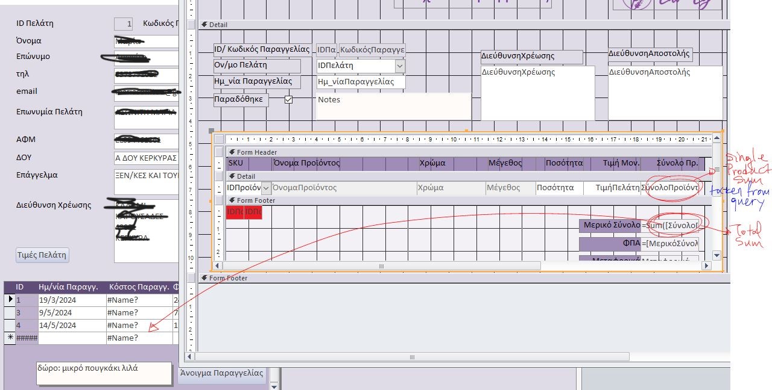Select the ΔιεύθυνσηΧρέωσης text box
This screenshot has width=772, height=390.
coord(537,93)
